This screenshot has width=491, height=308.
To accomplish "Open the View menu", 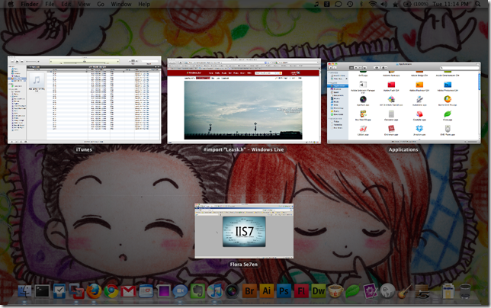I will coord(84,4).
